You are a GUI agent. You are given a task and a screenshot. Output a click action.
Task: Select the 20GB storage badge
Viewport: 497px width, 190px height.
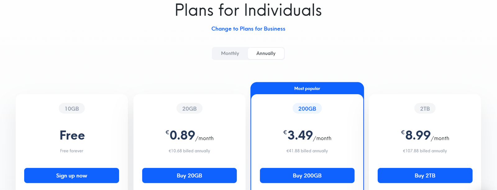tap(189, 109)
